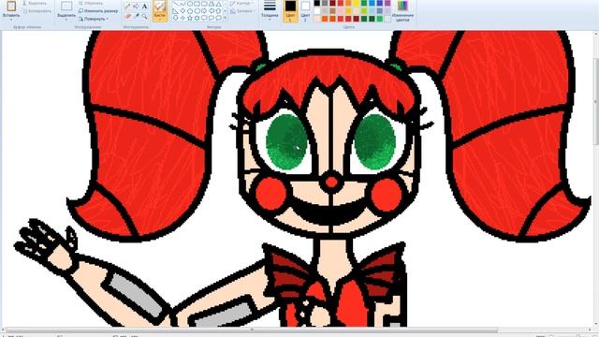Select the Magnifier tool

pyautogui.click(x=144, y=16)
